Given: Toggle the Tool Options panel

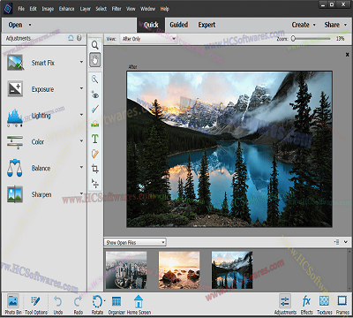Looking at the screenshot, I should pyautogui.click(x=36, y=304).
